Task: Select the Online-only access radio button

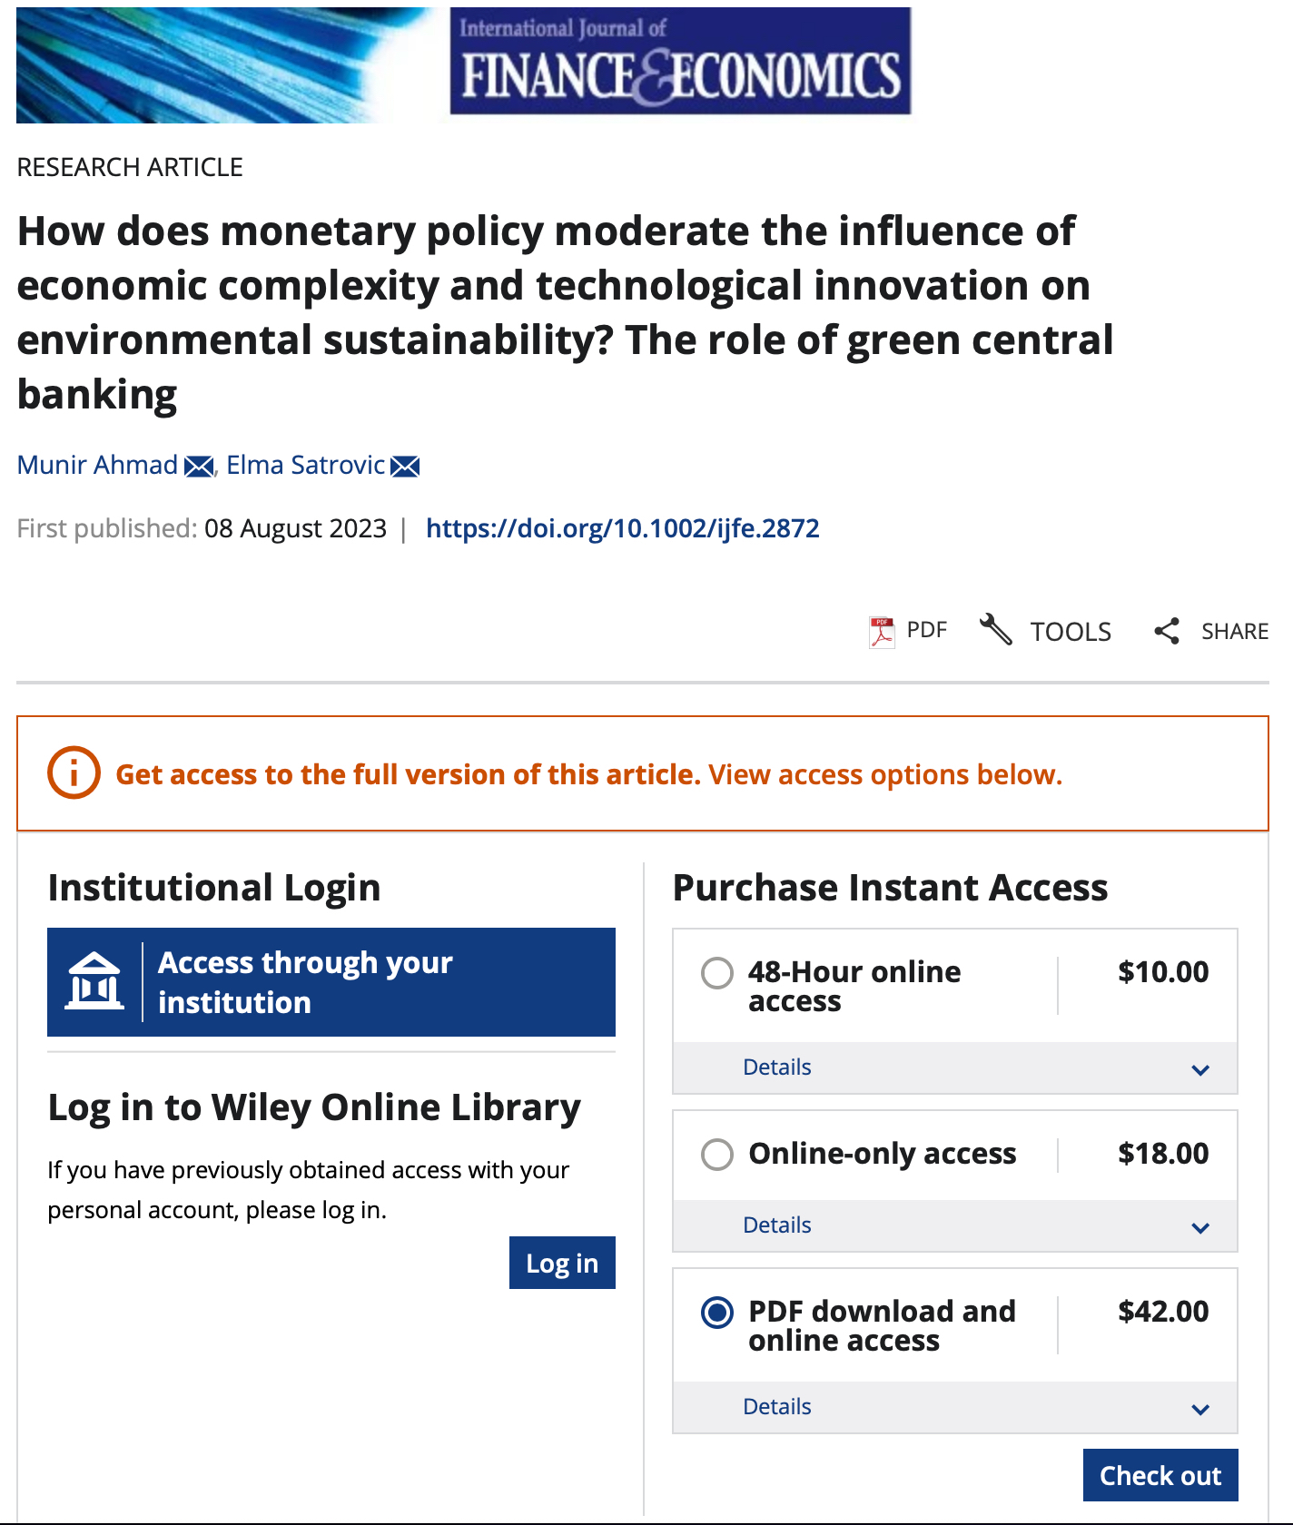Action: (x=717, y=1155)
